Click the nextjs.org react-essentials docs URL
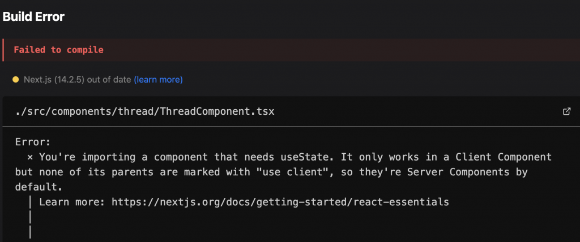580x242 pixels. click(x=280, y=202)
